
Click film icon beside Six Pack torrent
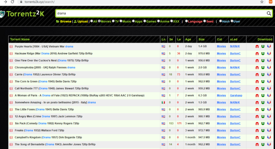(11, 124)
